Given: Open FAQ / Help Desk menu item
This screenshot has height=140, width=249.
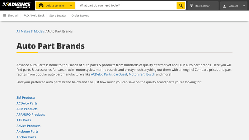Looking at the screenshot, I should pyautogui.click(x=34, y=16).
